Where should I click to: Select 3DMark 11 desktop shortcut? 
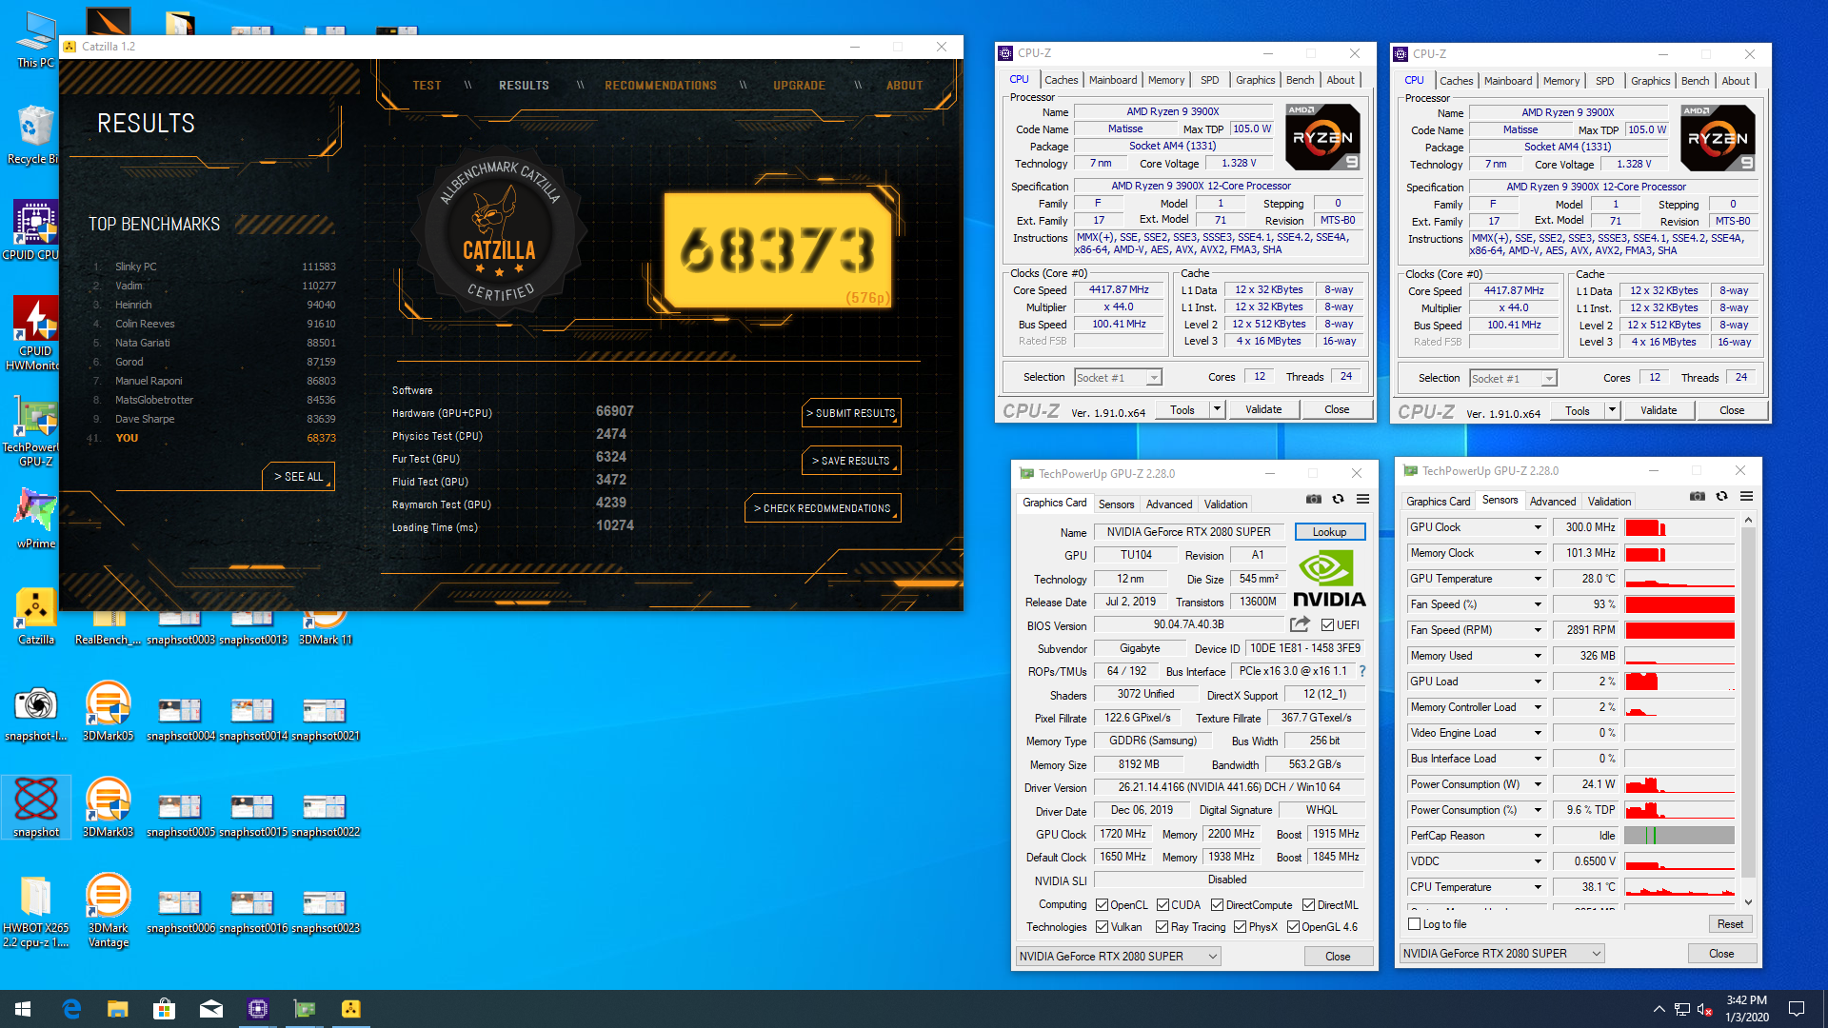point(325,628)
